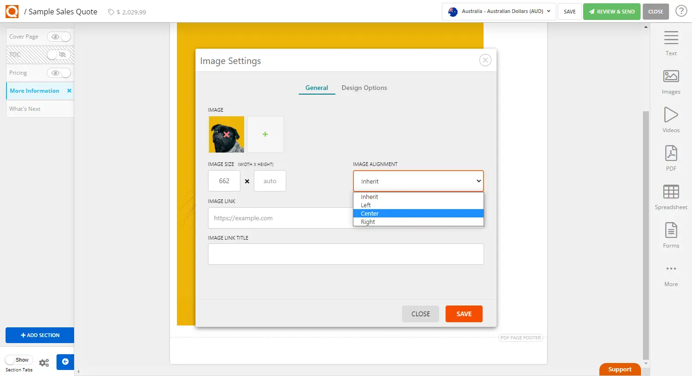
Task: Toggle TOC section visibility switch
Action: pyautogui.click(x=59, y=55)
